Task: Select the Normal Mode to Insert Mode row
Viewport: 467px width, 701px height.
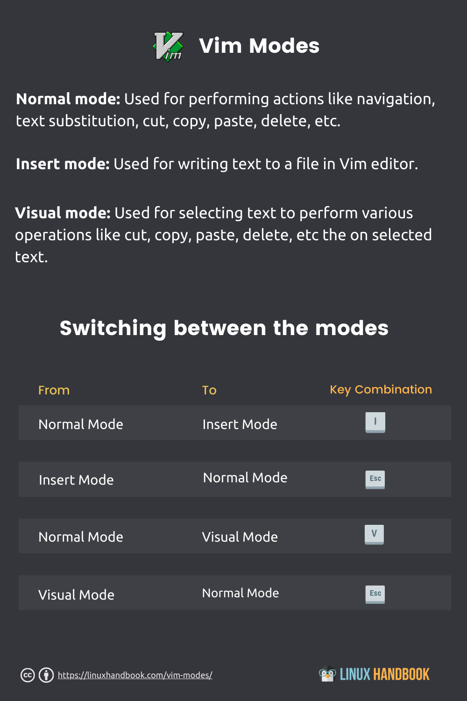Action: tap(234, 423)
